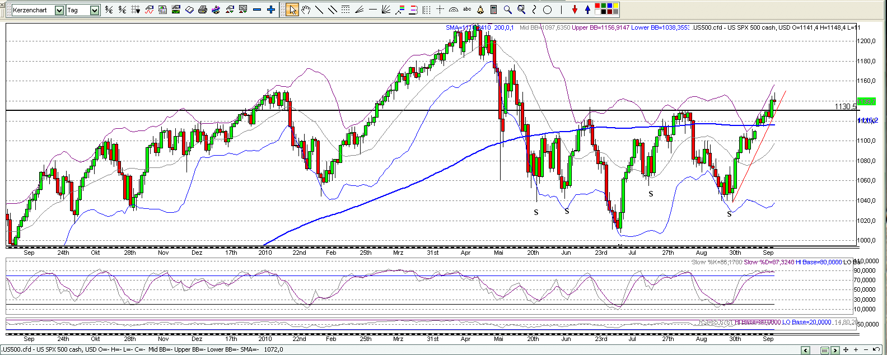Image resolution: width=887 pixels, height=355 pixels.
Task: Click the Upper BB=1156,9147 label
Action: [601, 27]
